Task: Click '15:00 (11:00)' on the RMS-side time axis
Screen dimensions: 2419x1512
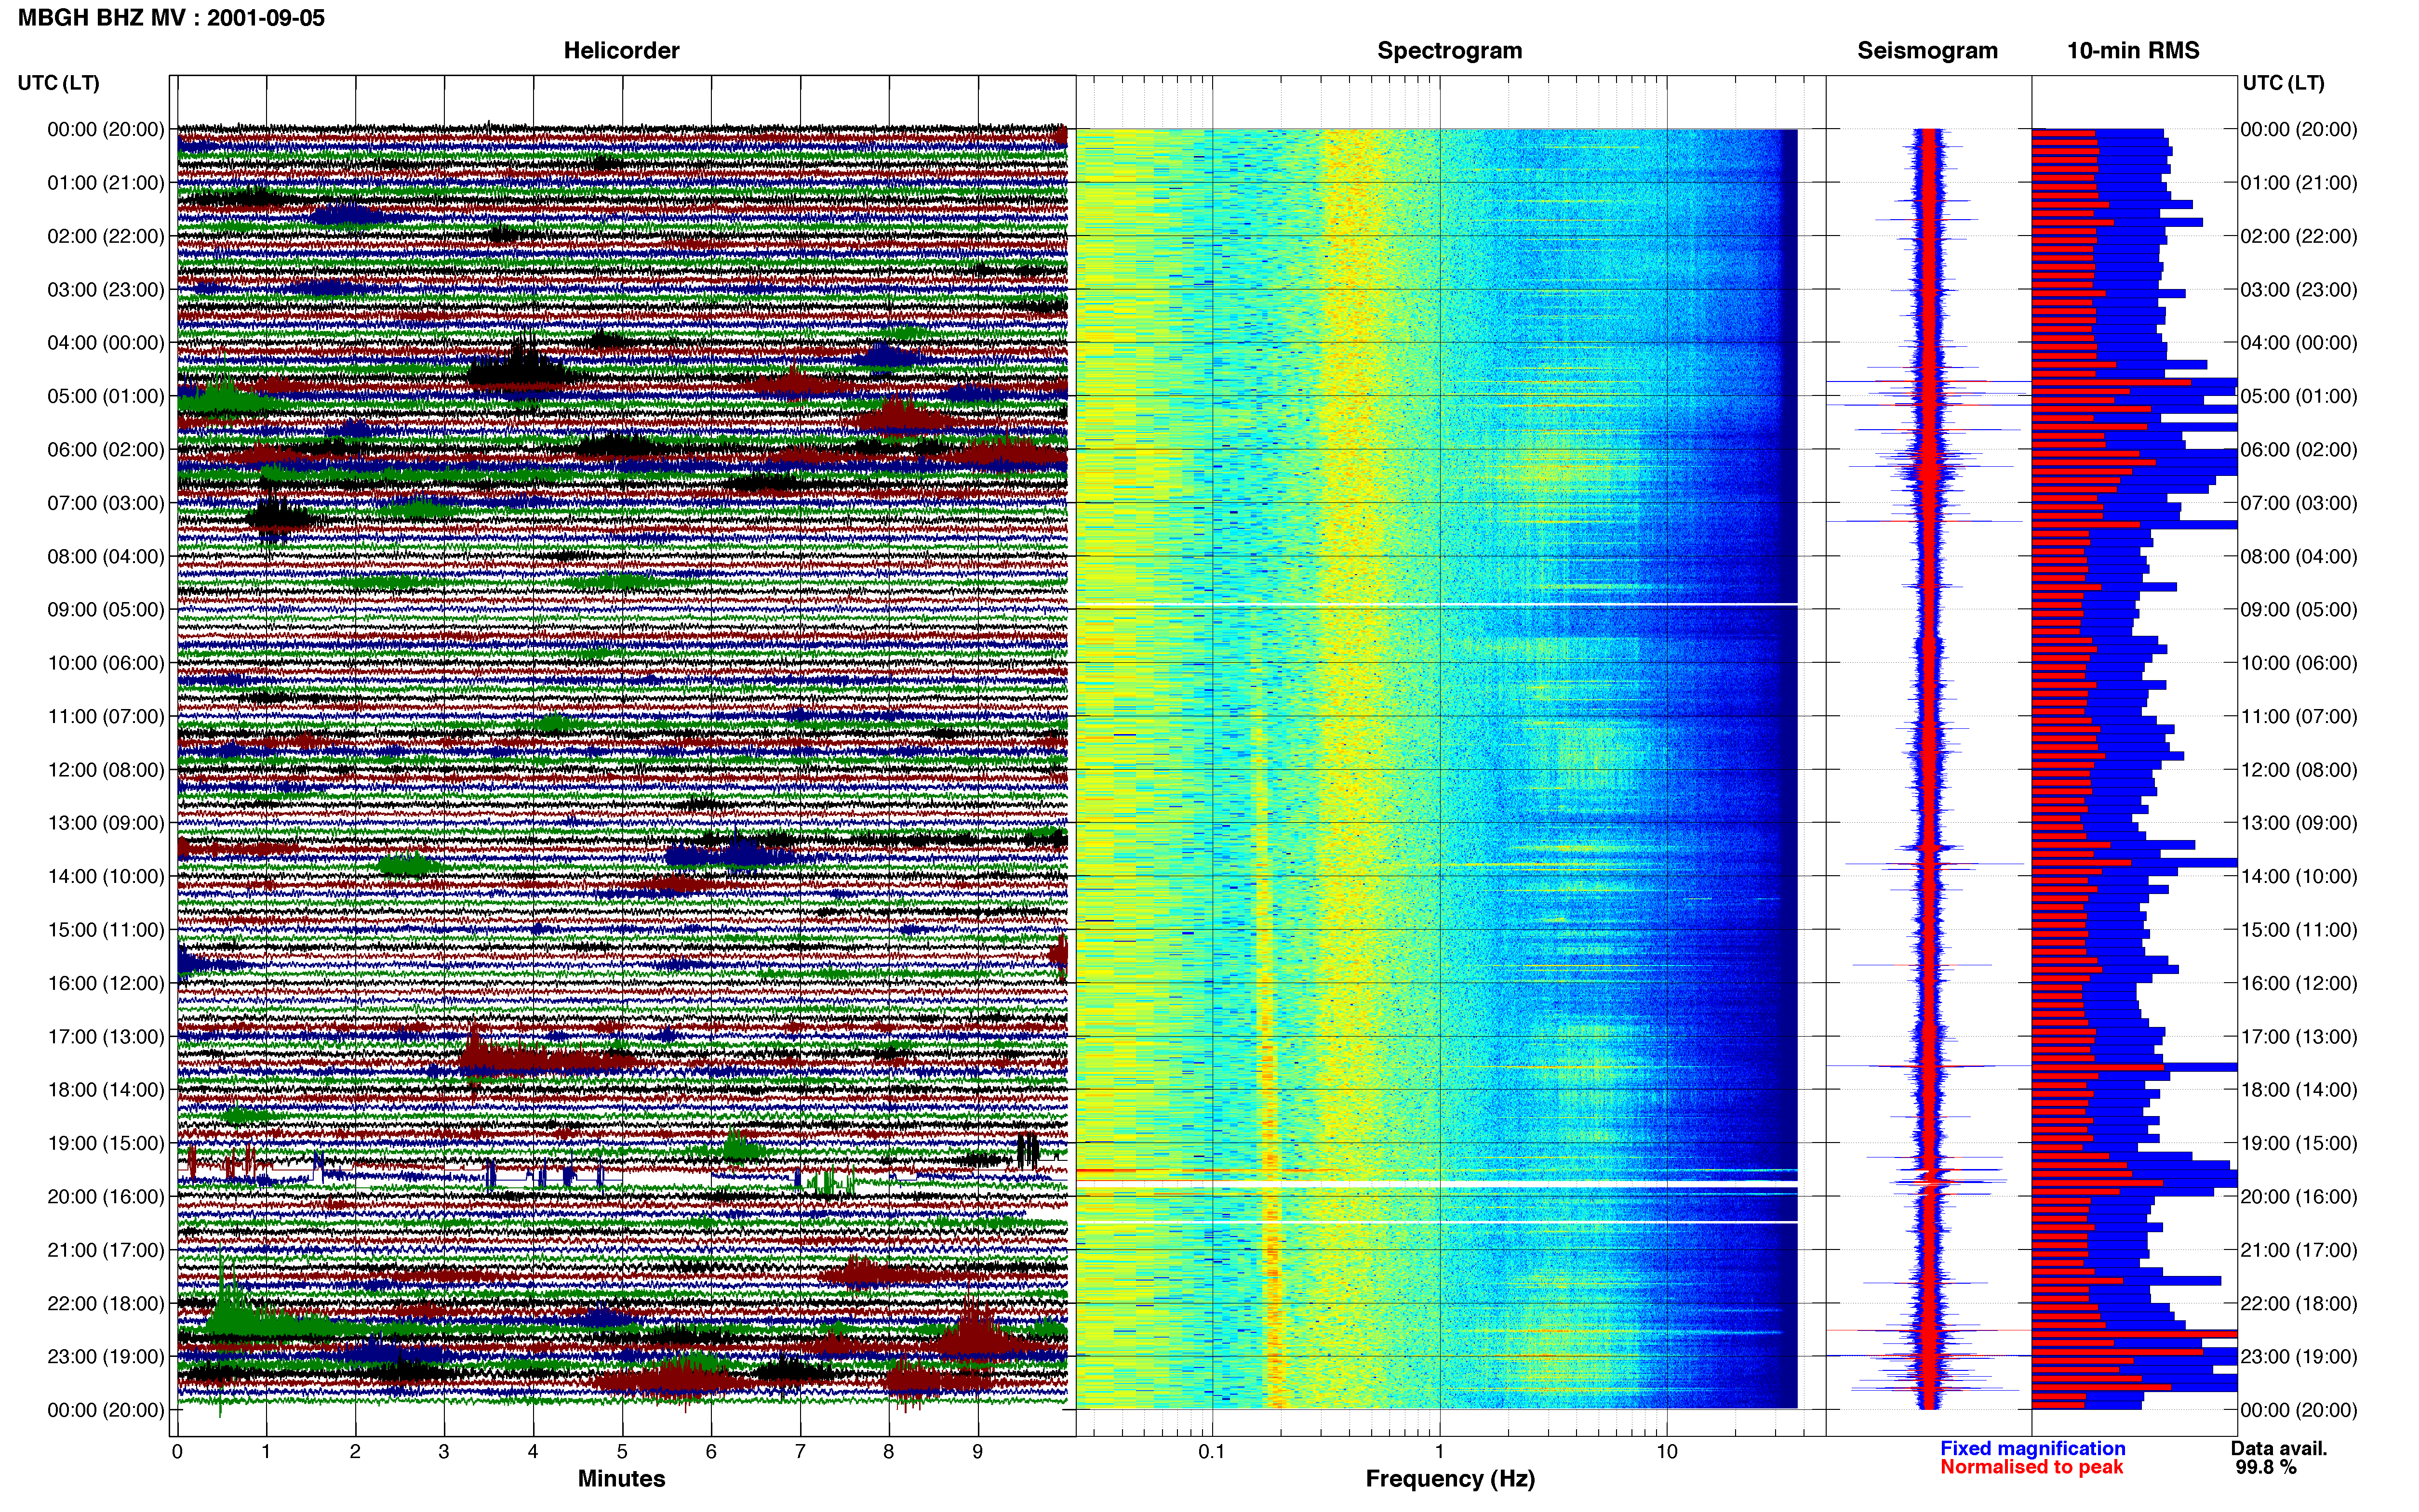Action: [2299, 930]
